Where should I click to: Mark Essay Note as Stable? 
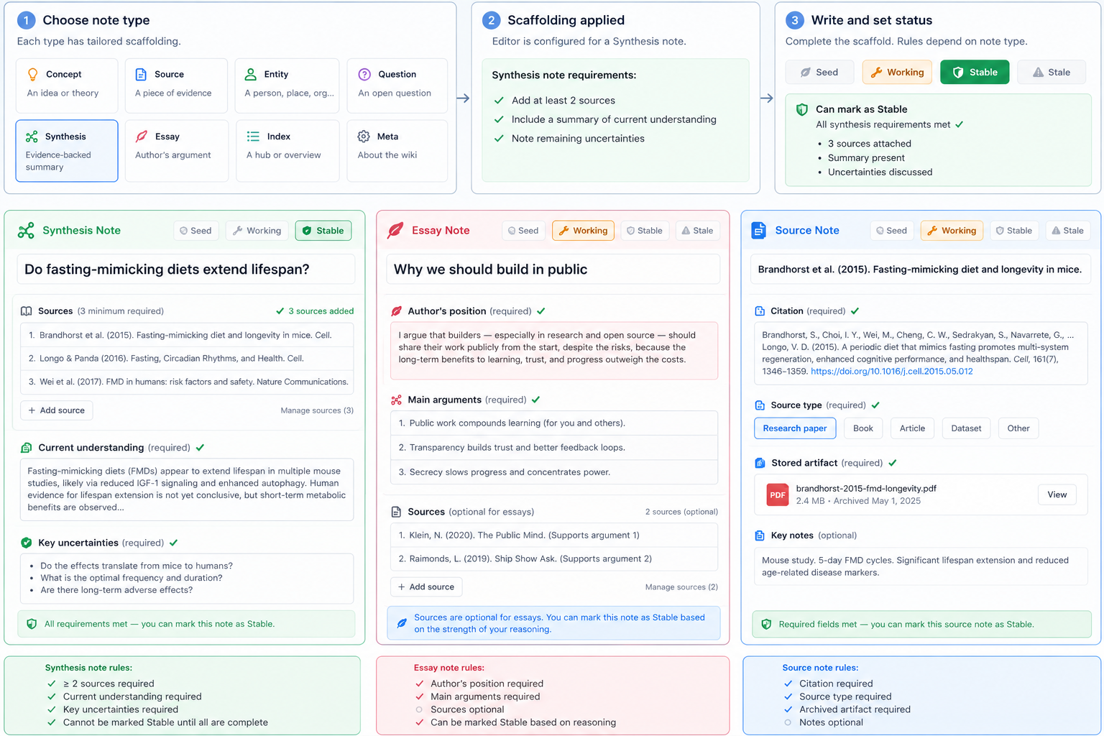pos(645,231)
